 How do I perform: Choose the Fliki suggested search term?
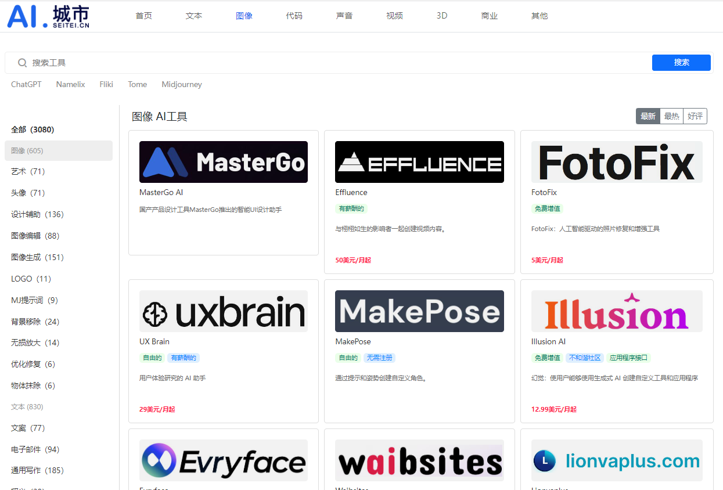(106, 84)
